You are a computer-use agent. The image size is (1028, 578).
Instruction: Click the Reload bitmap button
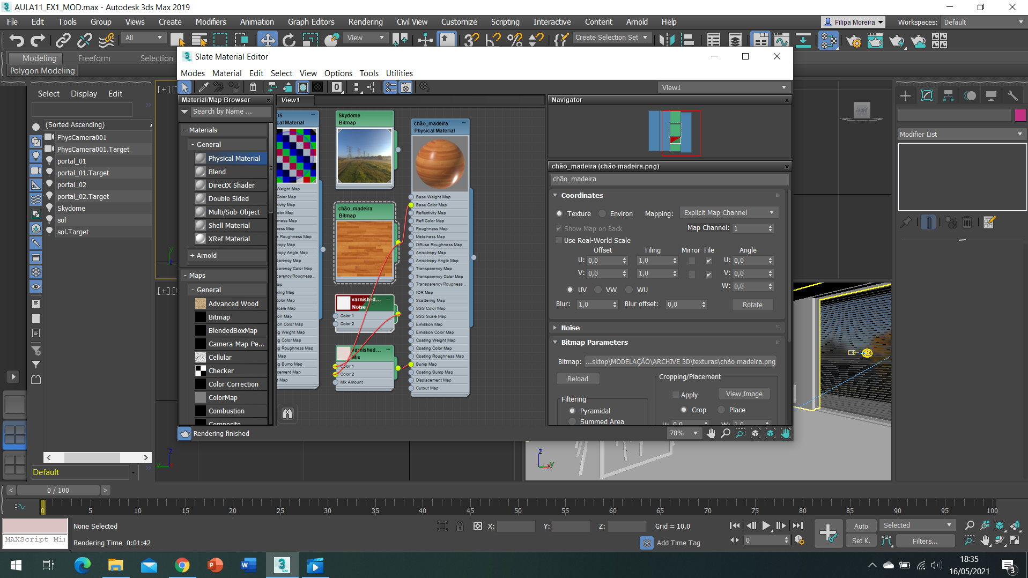(x=578, y=379)
